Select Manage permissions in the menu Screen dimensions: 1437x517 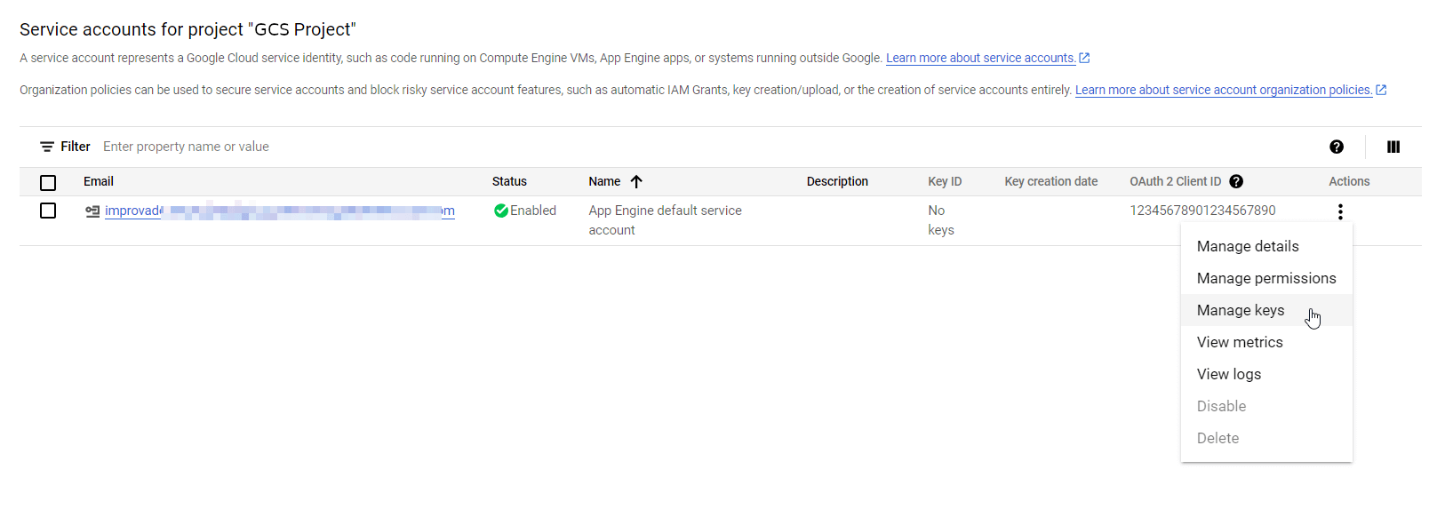point(1265,278)
